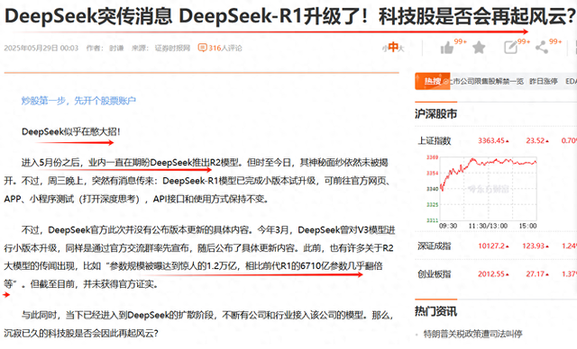This screenshot has height=349, width=577.
Task: Open 创业板指 index row
Action: (496, 274)
